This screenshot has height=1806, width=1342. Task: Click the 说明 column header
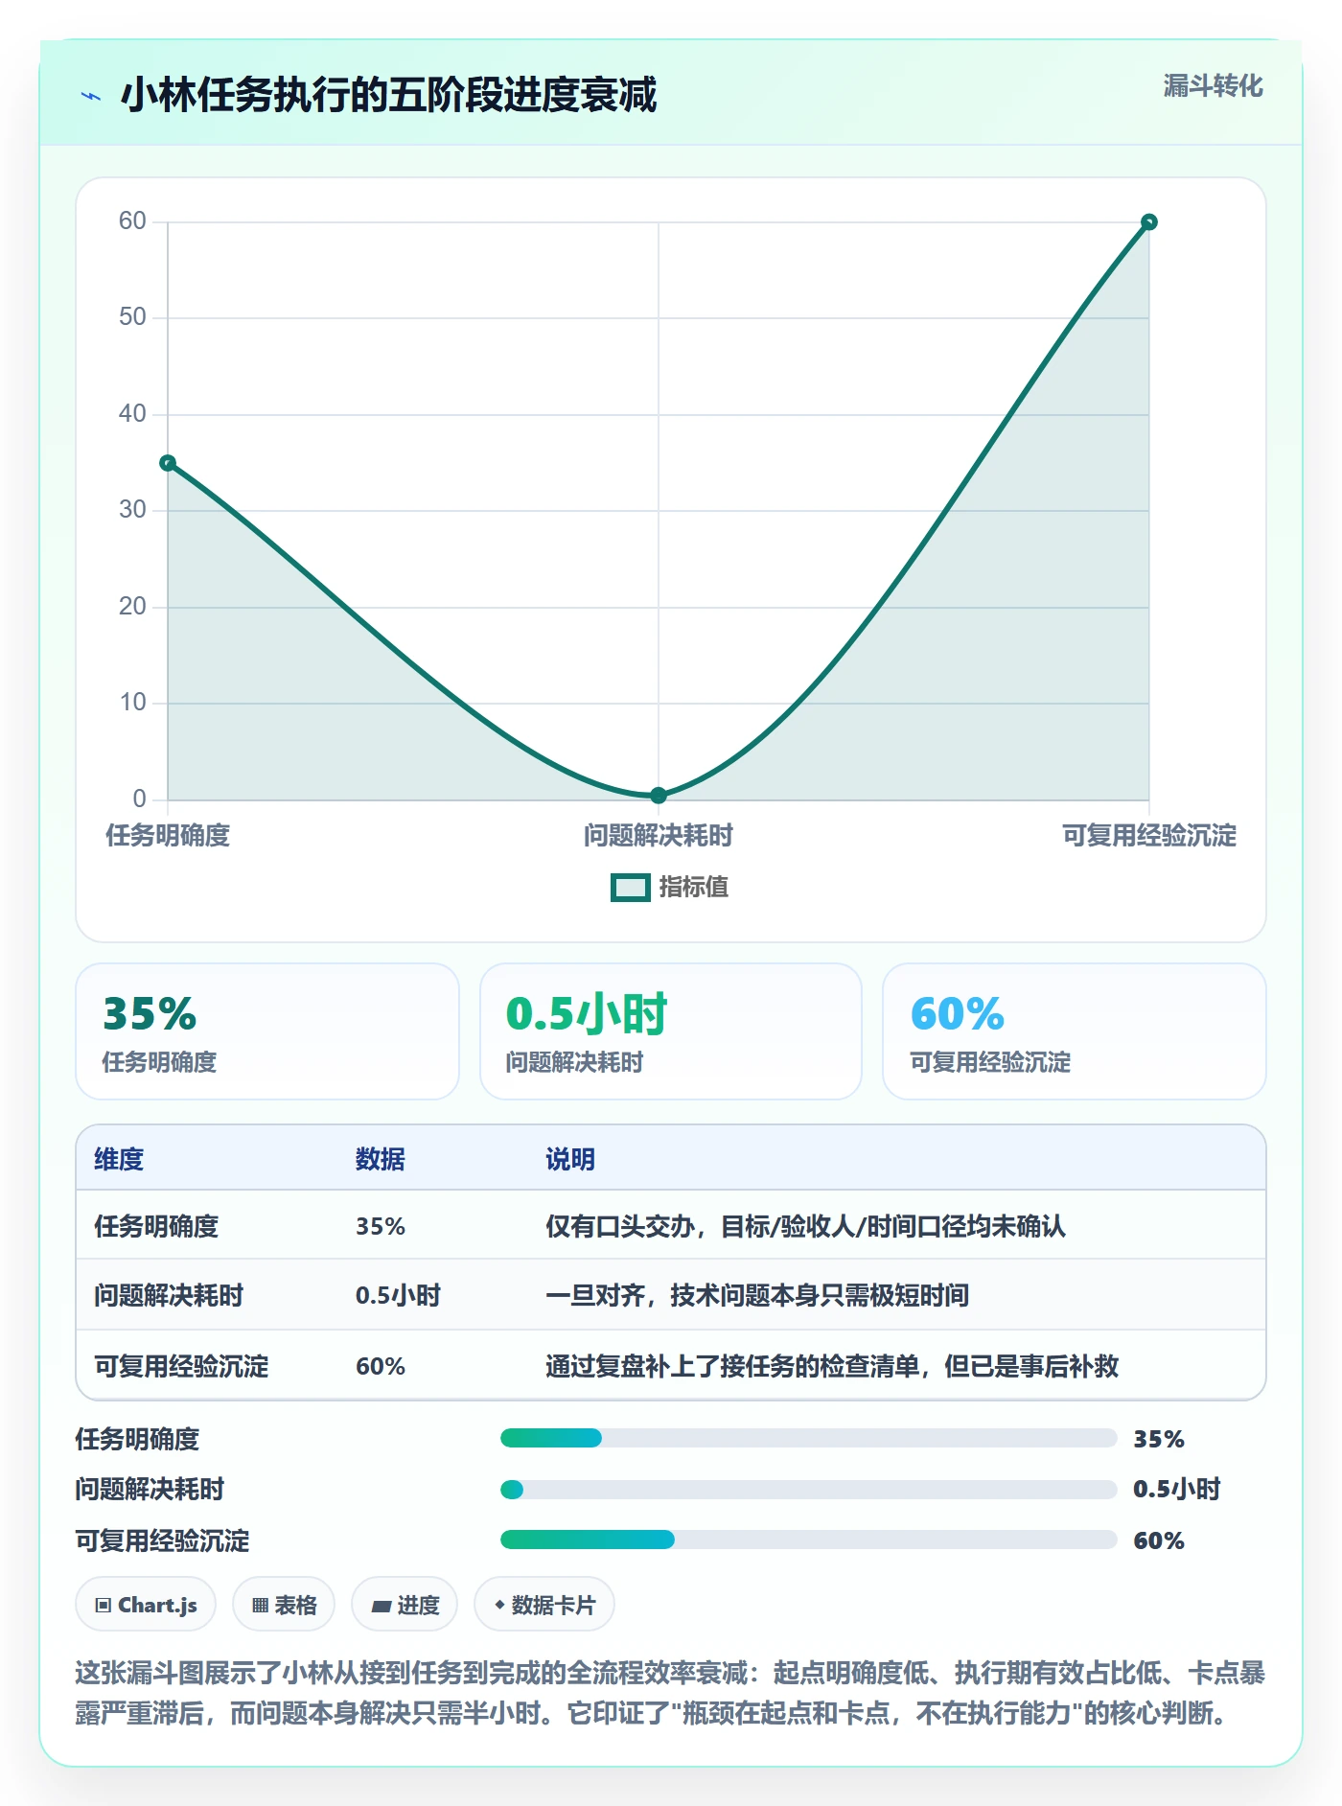(570, 1160)
